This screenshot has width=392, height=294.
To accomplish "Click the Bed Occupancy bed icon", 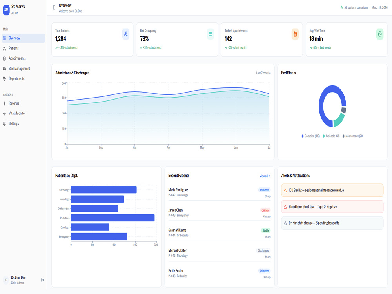I will click(x=211, y=34).
